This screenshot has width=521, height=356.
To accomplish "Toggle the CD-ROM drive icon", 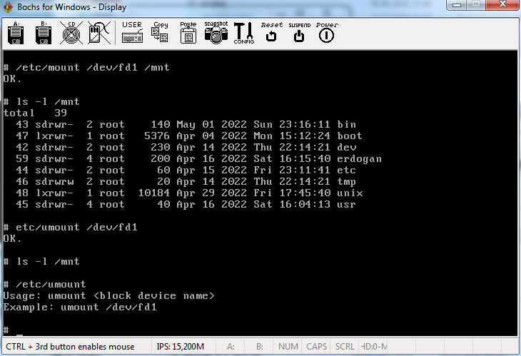I will click(71, 33).
